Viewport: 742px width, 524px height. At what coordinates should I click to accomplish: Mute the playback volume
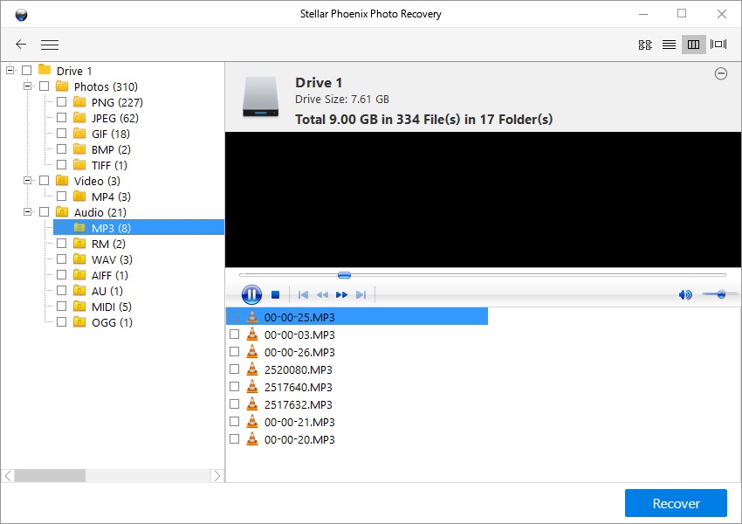[x=684, y=294]
